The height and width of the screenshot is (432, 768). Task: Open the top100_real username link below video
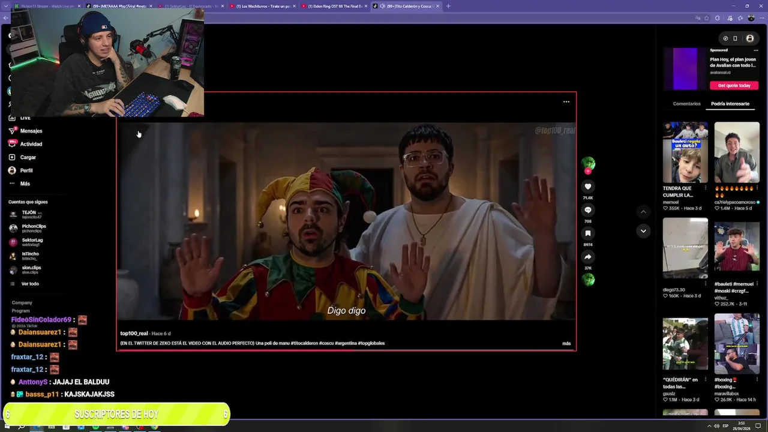tap(134, 334)
